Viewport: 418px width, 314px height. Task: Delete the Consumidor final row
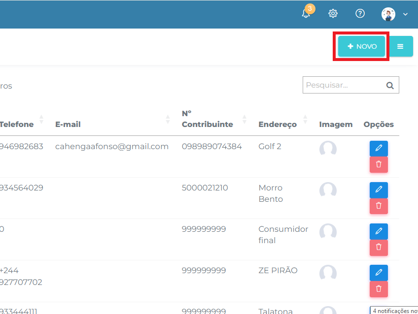pos(379,248)
